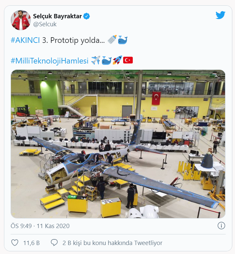
Task: Click the tweet text '3. Prototip yolda...'
Action: tap(73, 40)
